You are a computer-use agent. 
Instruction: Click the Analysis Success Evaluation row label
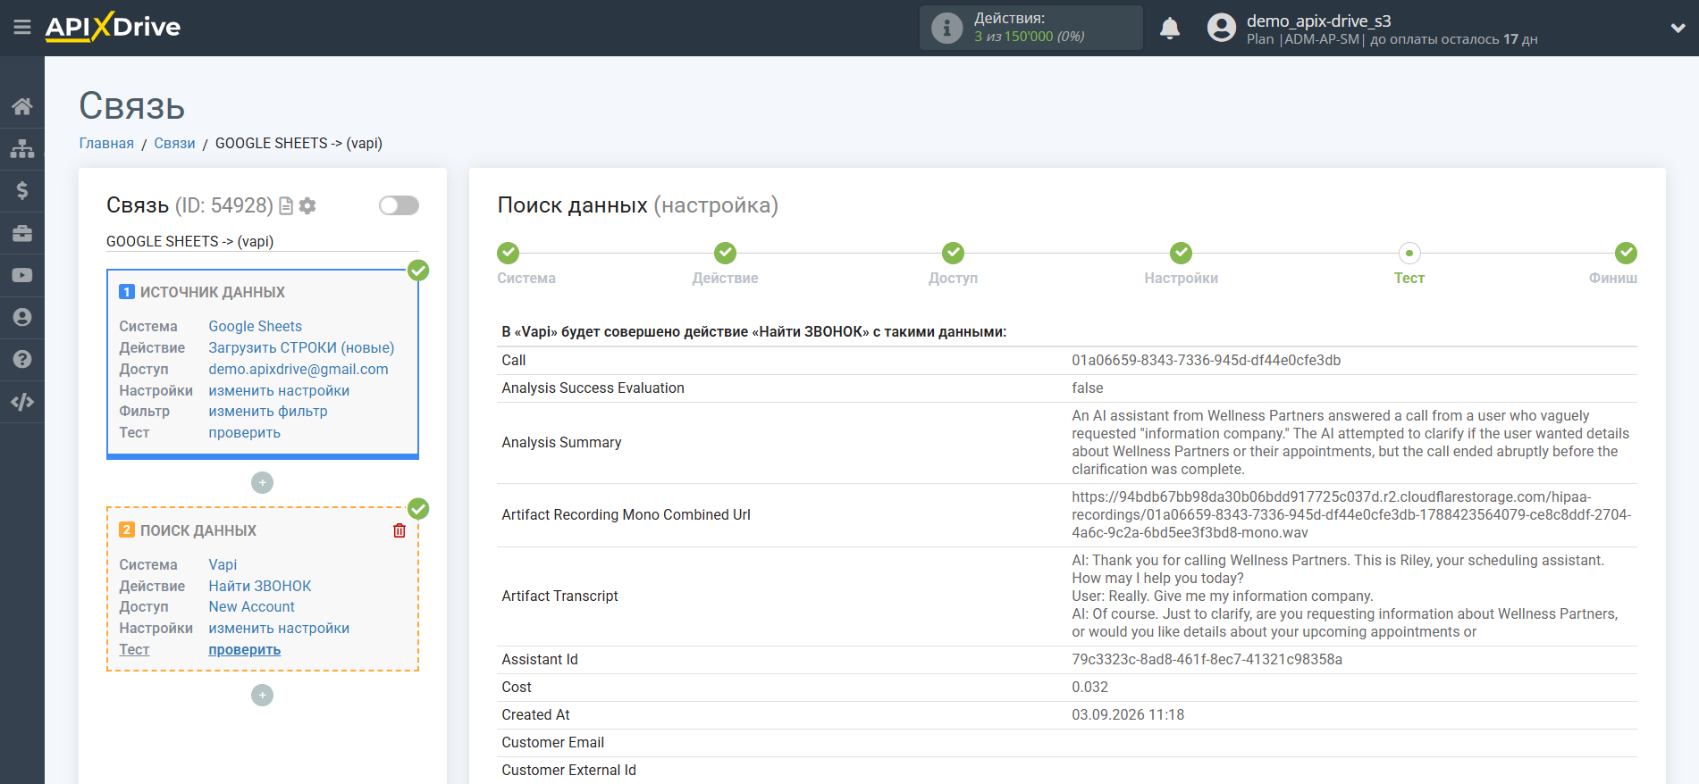click(x=593, y=388)
